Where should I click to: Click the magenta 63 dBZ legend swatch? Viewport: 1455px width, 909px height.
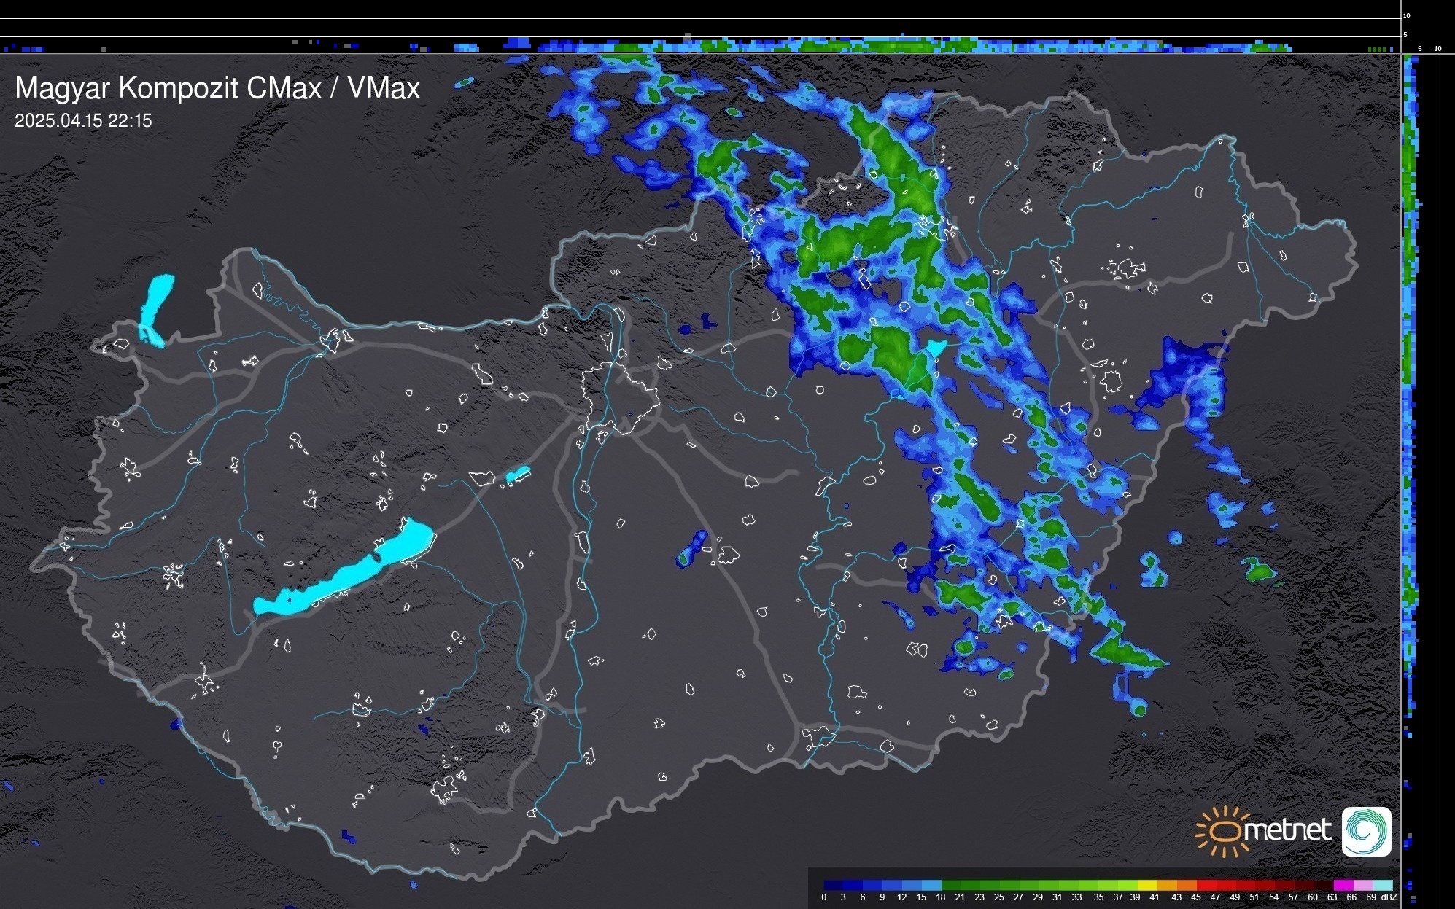point(1343,885)
